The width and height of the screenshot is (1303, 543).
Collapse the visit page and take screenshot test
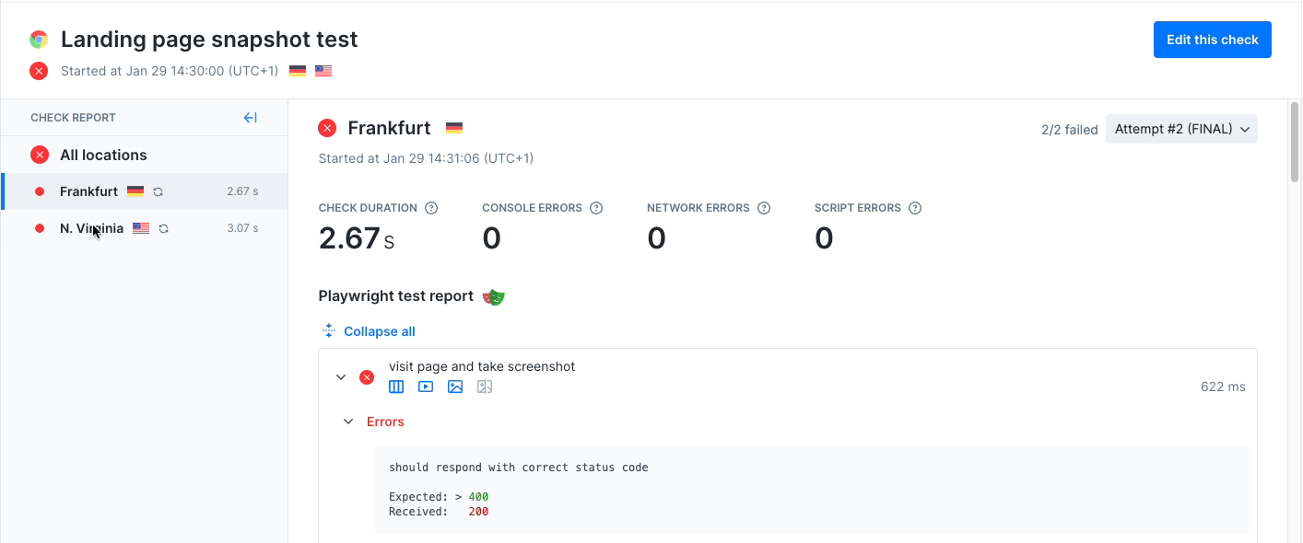(341, 377)
